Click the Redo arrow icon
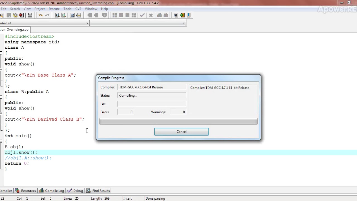This screenshot has width=357, height=201. 47,15
